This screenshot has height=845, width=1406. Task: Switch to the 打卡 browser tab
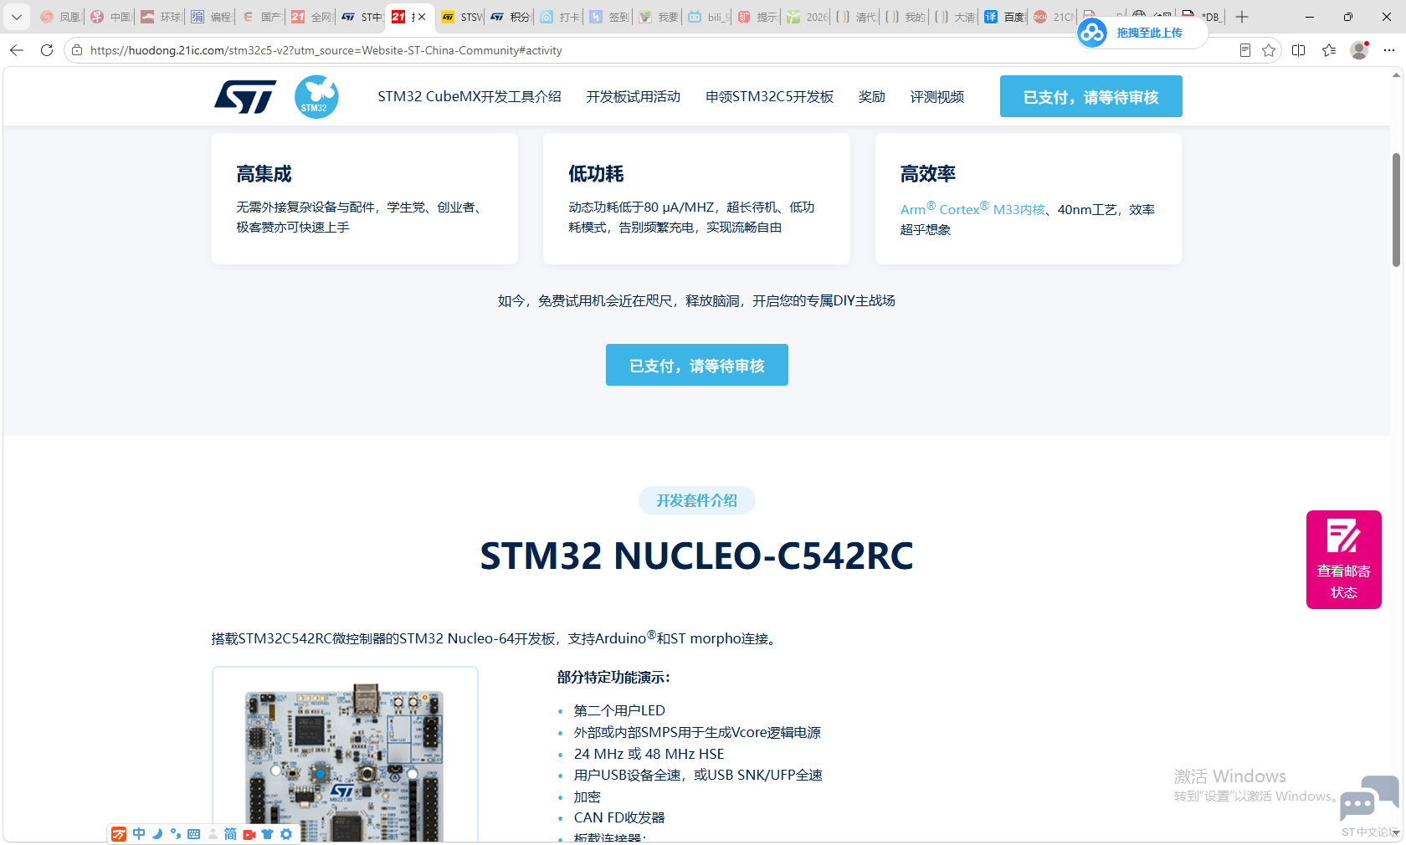pos(560,17)
